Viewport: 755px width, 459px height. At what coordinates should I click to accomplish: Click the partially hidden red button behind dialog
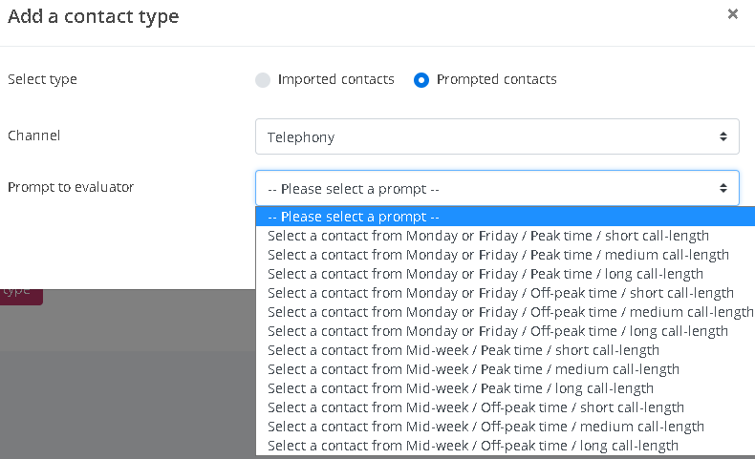(x=20, y=293)
